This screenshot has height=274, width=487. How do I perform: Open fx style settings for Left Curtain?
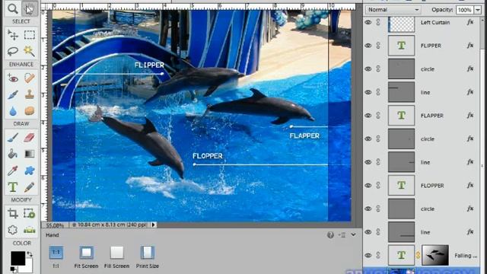(470, 22)
